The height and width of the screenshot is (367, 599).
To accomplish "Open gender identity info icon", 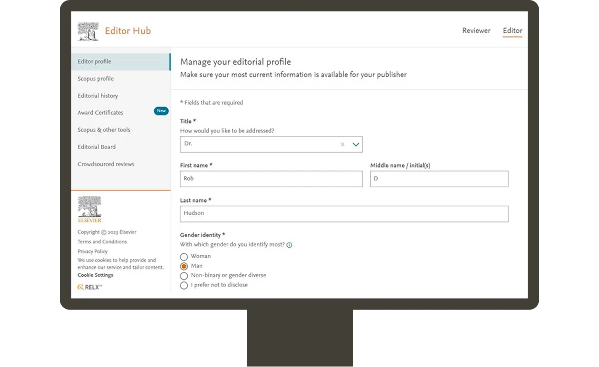I will click(290, 245).
